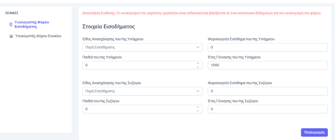Open Υπολογιστής Φόρου Εισοδήματος page

(32, 24)
